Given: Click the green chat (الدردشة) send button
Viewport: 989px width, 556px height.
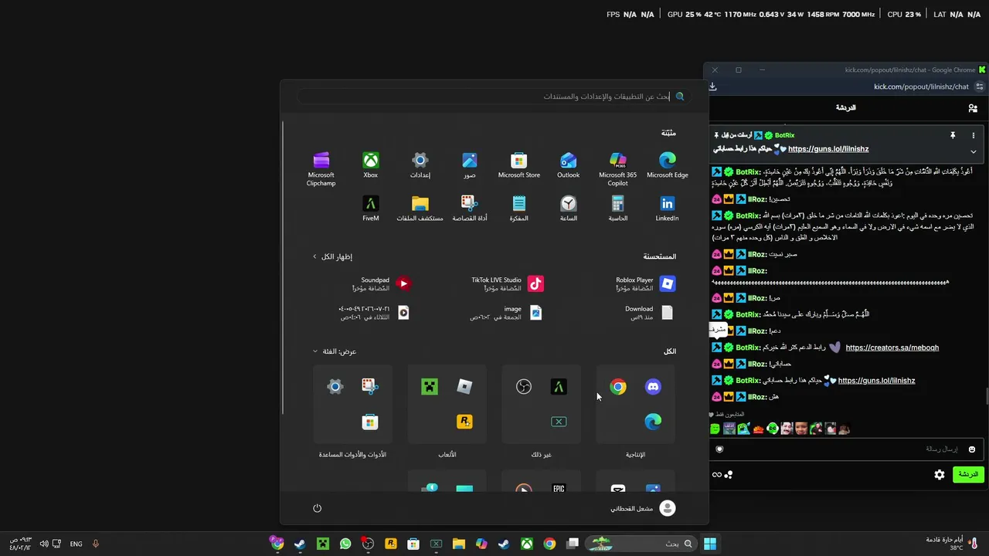Looking at the screenshot, I should pos(967,474).
